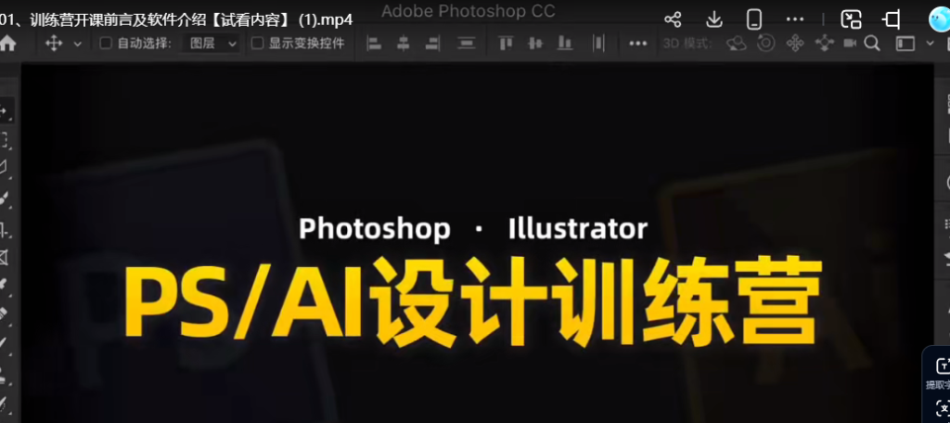The height and width of the screenshot is (423, 950).
Task: Click the 3D rotate mode icon
Action: point(736,43)
